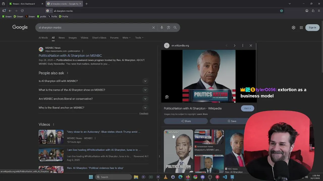Switch to Short videos search tab
The height and width of the screenshot is (181, 323).
coord(99,38)
